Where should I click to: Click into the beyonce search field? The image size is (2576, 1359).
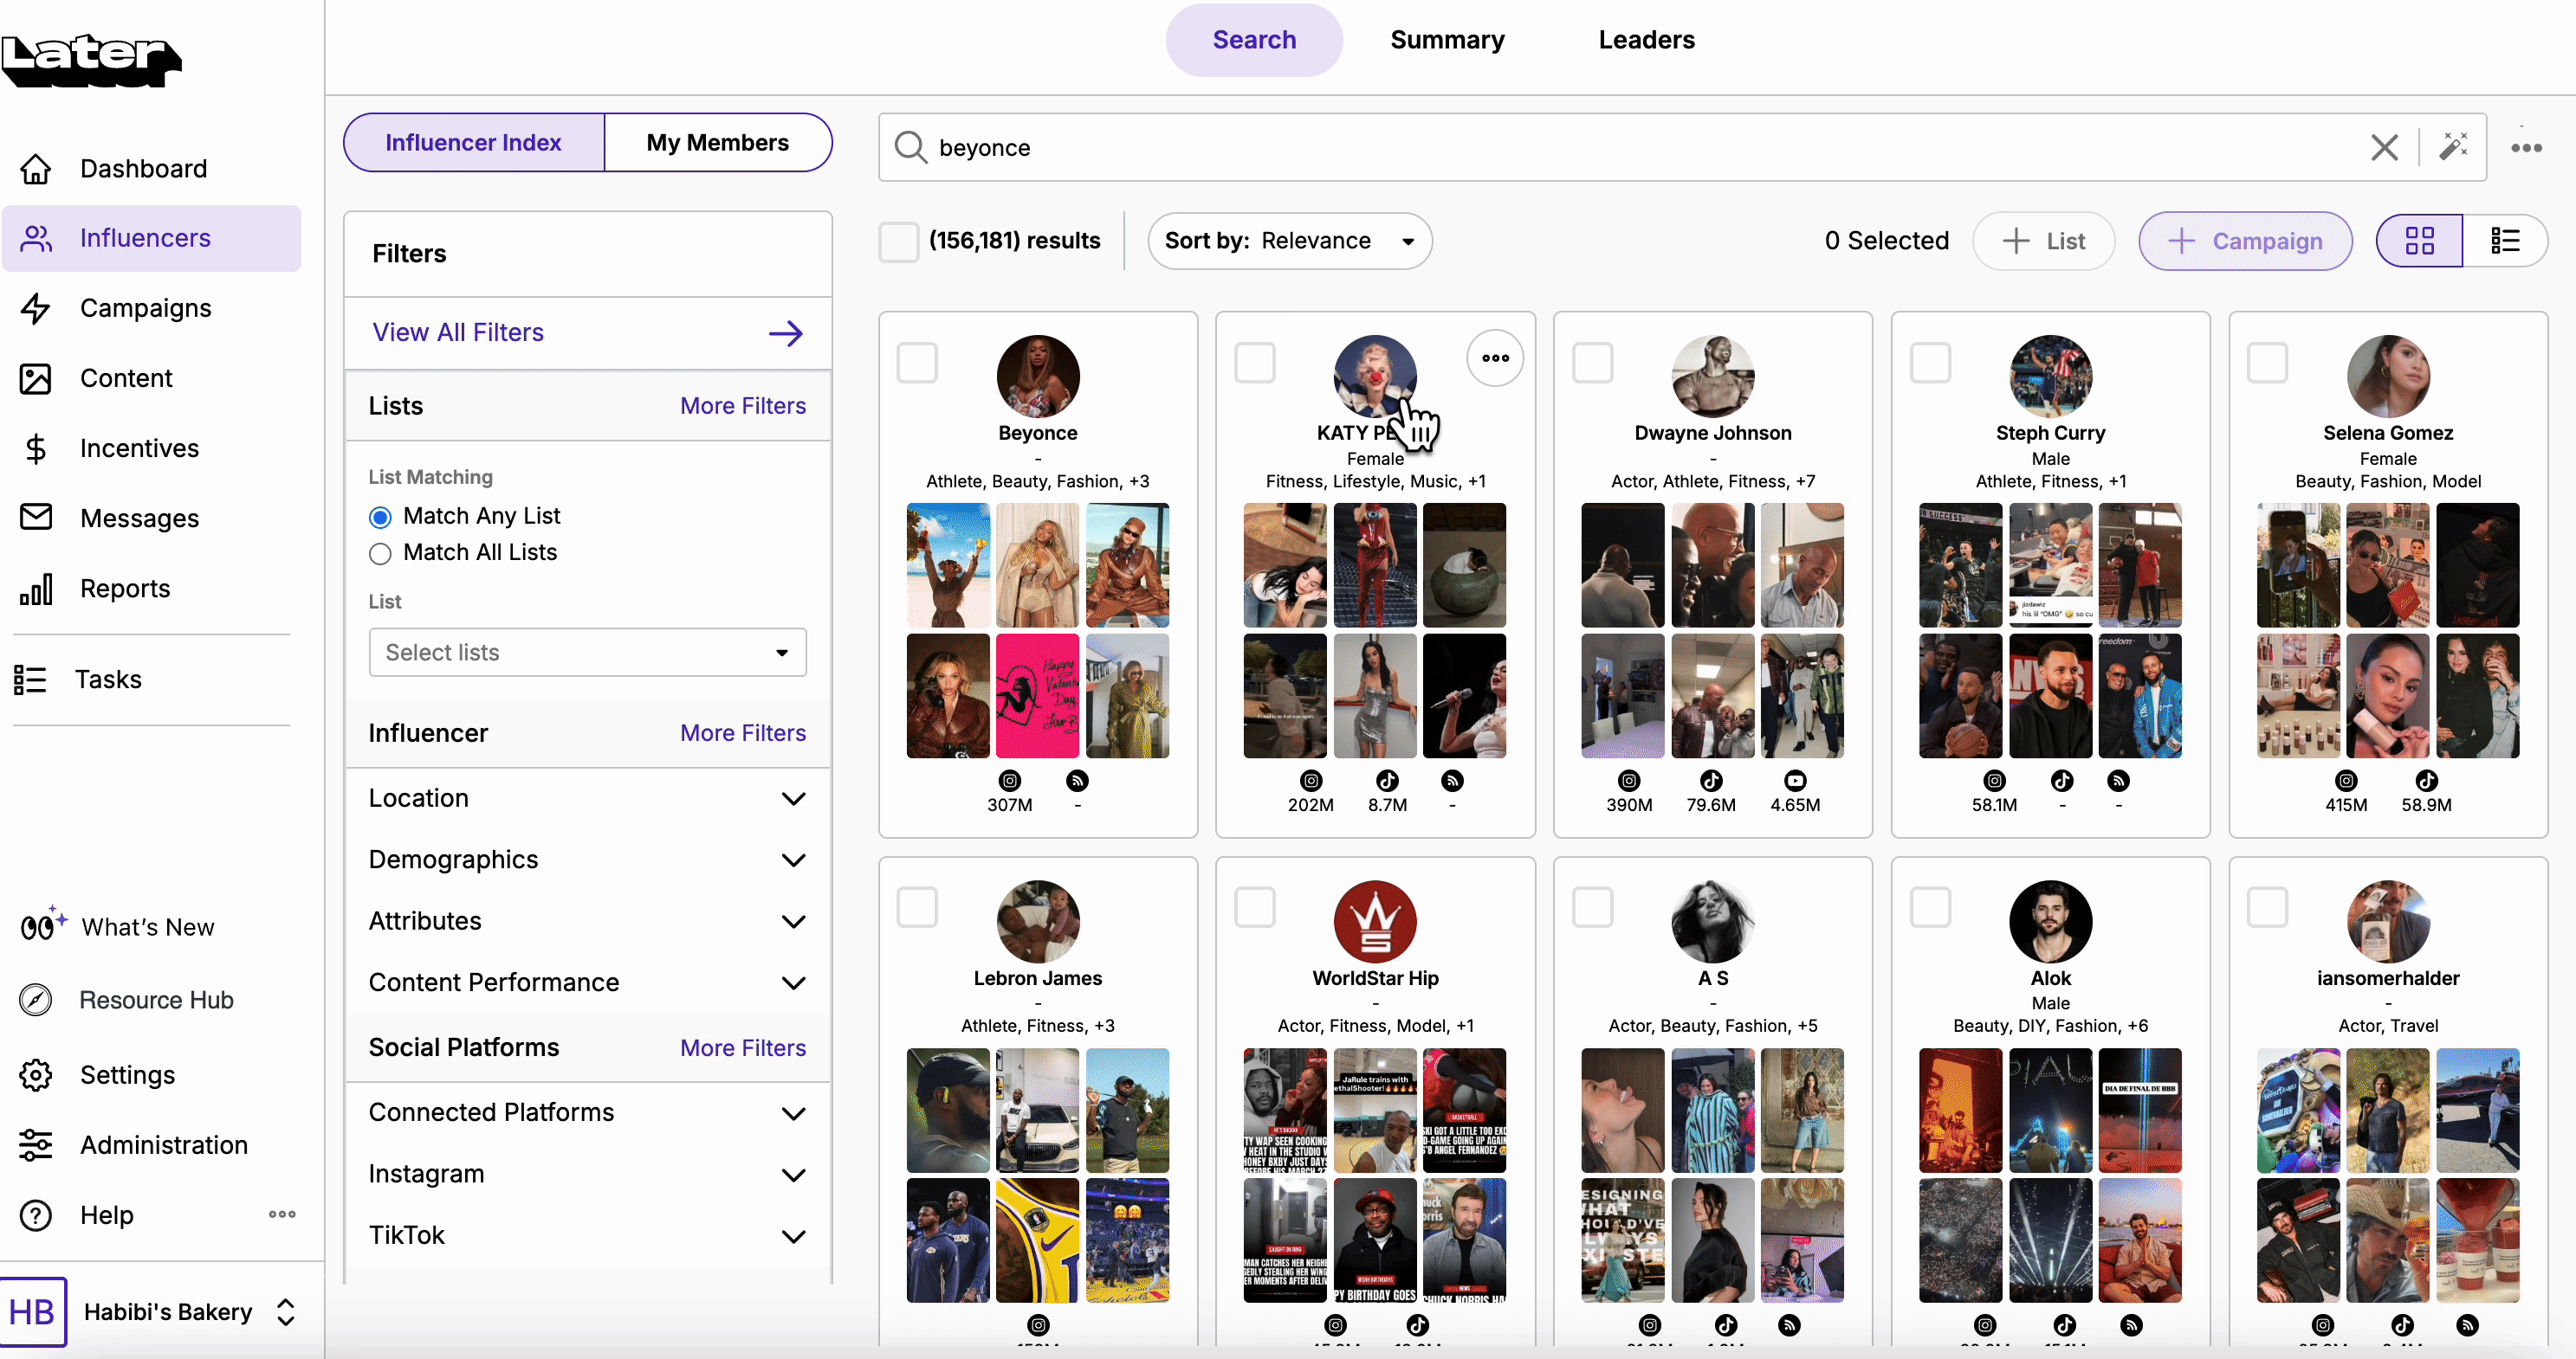[1640, 148]
